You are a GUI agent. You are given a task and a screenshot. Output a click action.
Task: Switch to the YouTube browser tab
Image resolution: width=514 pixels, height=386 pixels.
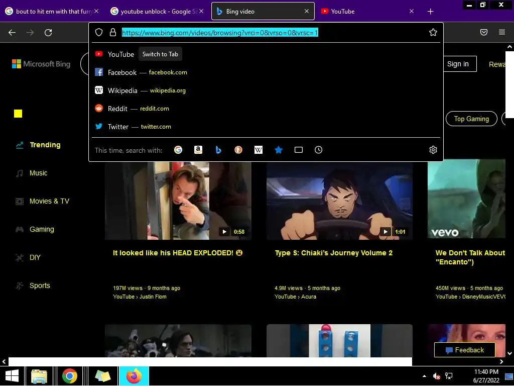coord(367,11)
